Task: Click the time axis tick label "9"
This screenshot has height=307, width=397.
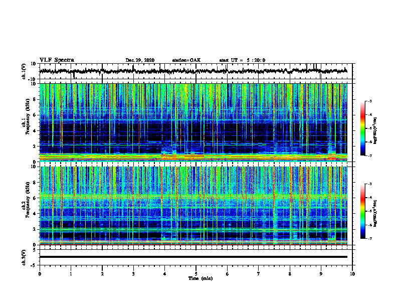Action: (321, 274)
